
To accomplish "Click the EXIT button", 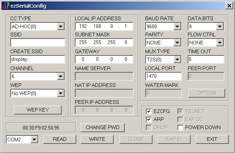I will pos(212,139).
